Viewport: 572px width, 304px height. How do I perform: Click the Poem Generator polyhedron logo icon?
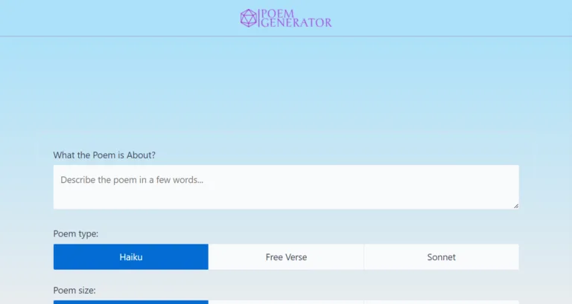pos(249,18)
